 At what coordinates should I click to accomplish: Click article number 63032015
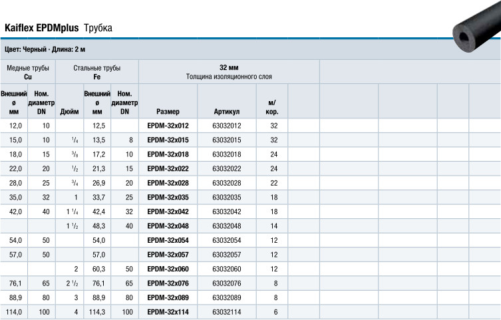[x=226, y=140]
